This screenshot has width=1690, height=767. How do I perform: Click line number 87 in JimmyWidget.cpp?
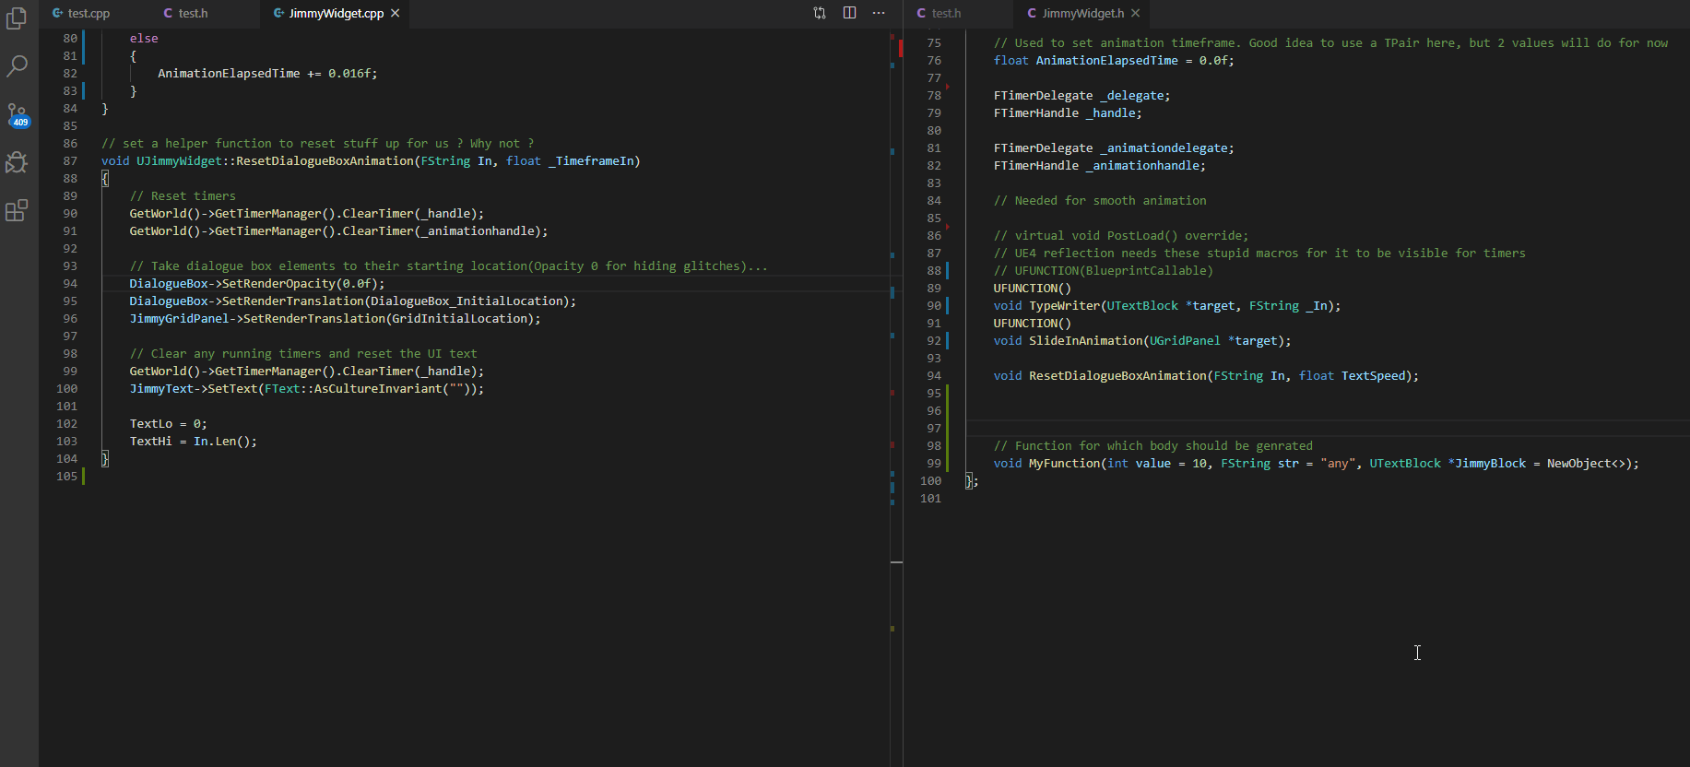[70, 161]
